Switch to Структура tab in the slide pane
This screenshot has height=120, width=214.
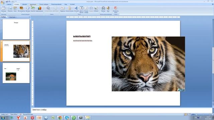12,17
